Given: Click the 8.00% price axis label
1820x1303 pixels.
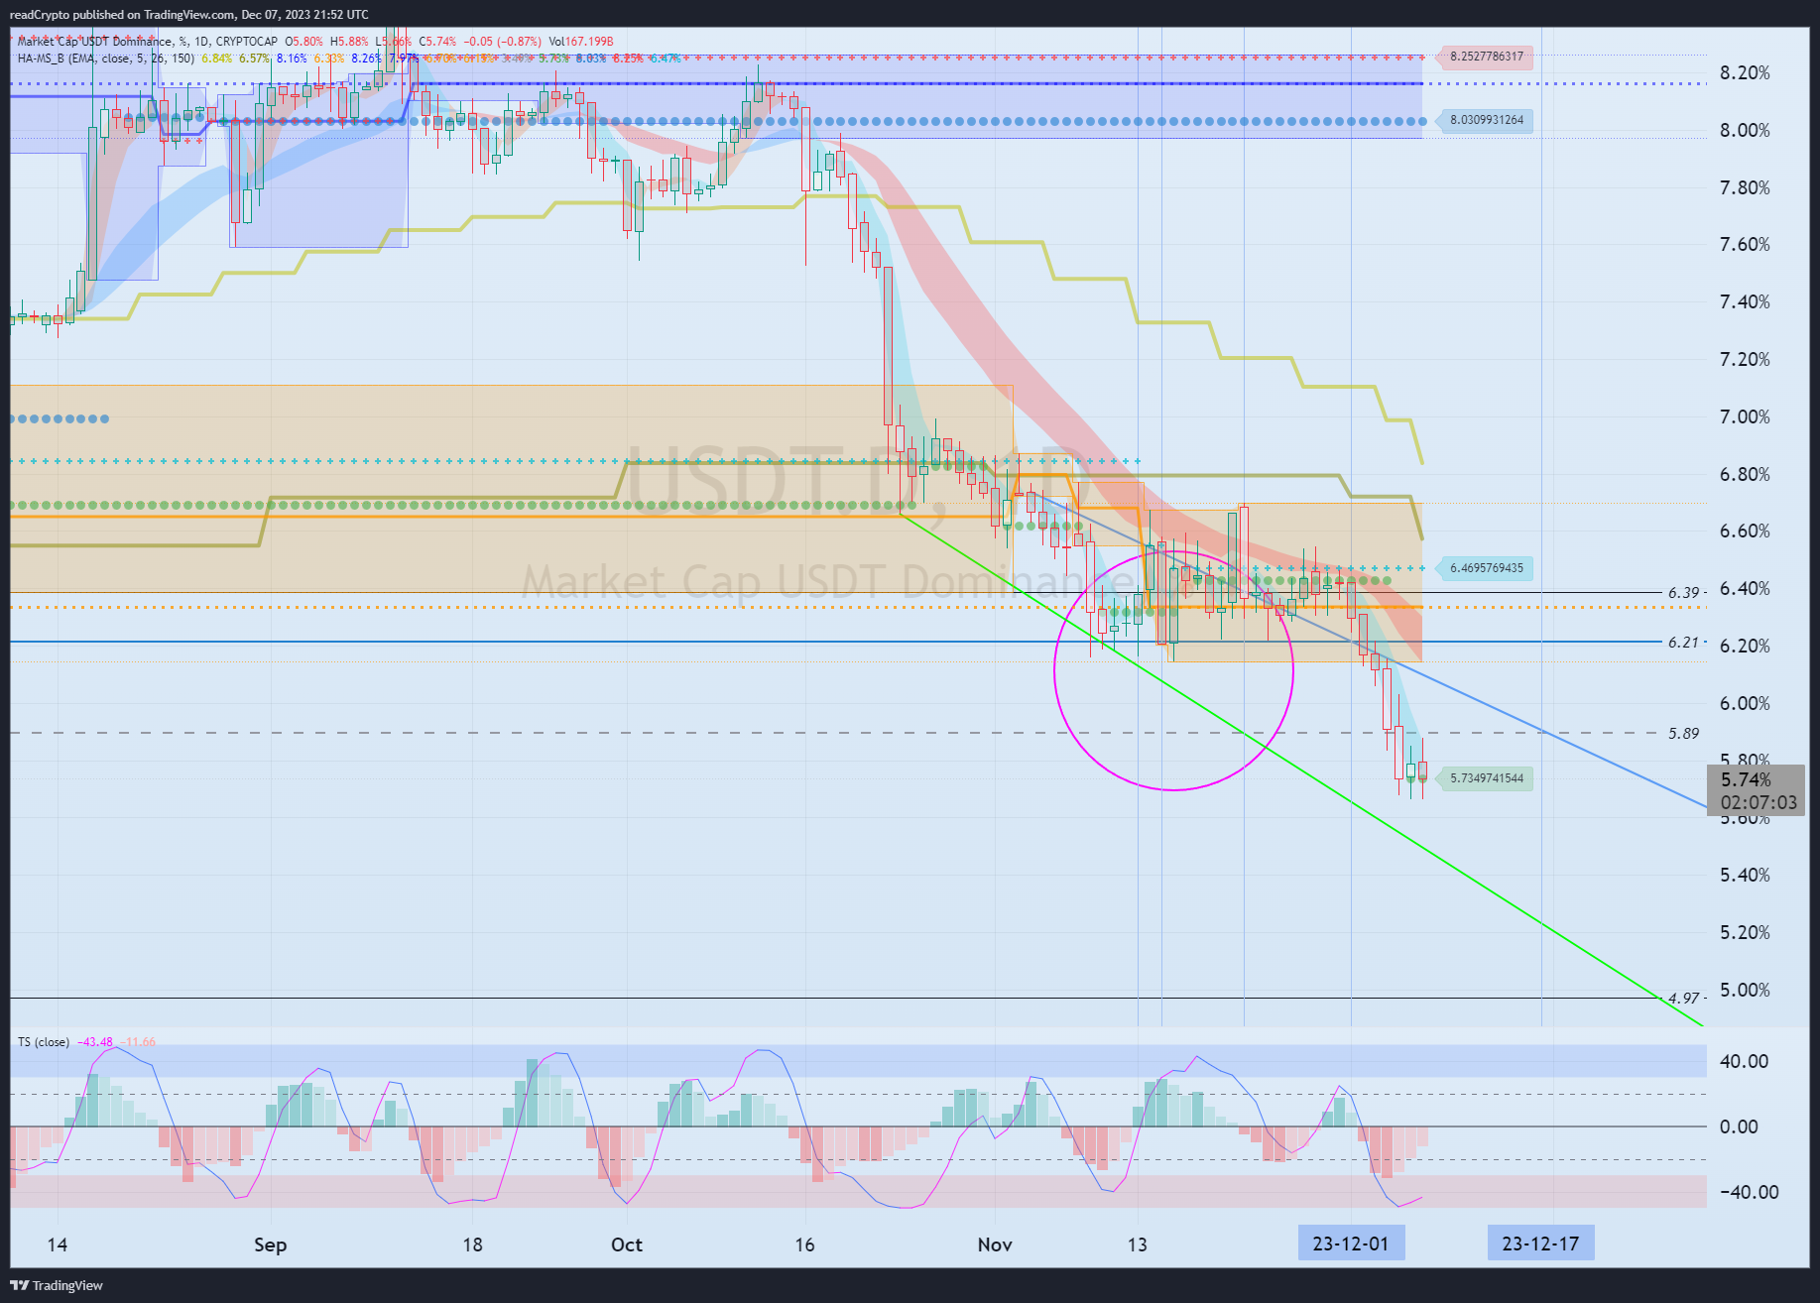Looking at the screenshot, I should click(1745, 130).
